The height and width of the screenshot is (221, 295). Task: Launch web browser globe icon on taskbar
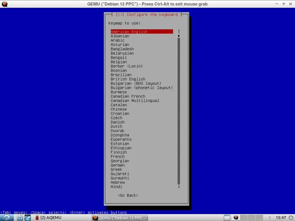click(x=28, y=218)
